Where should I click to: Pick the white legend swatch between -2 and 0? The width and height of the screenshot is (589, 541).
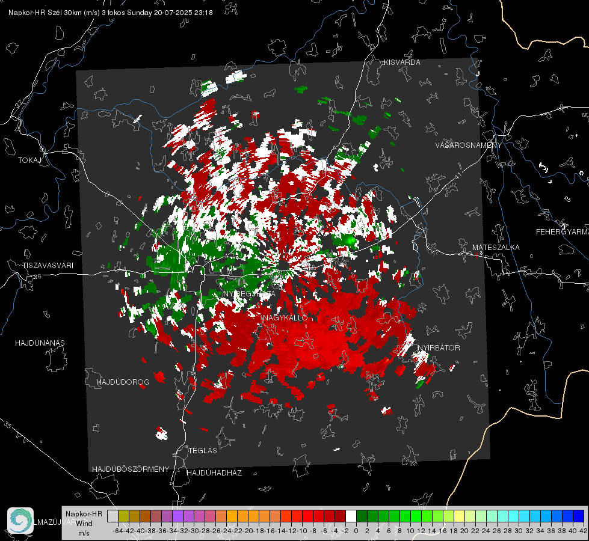351,516
